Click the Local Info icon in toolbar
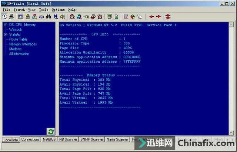 5,17
